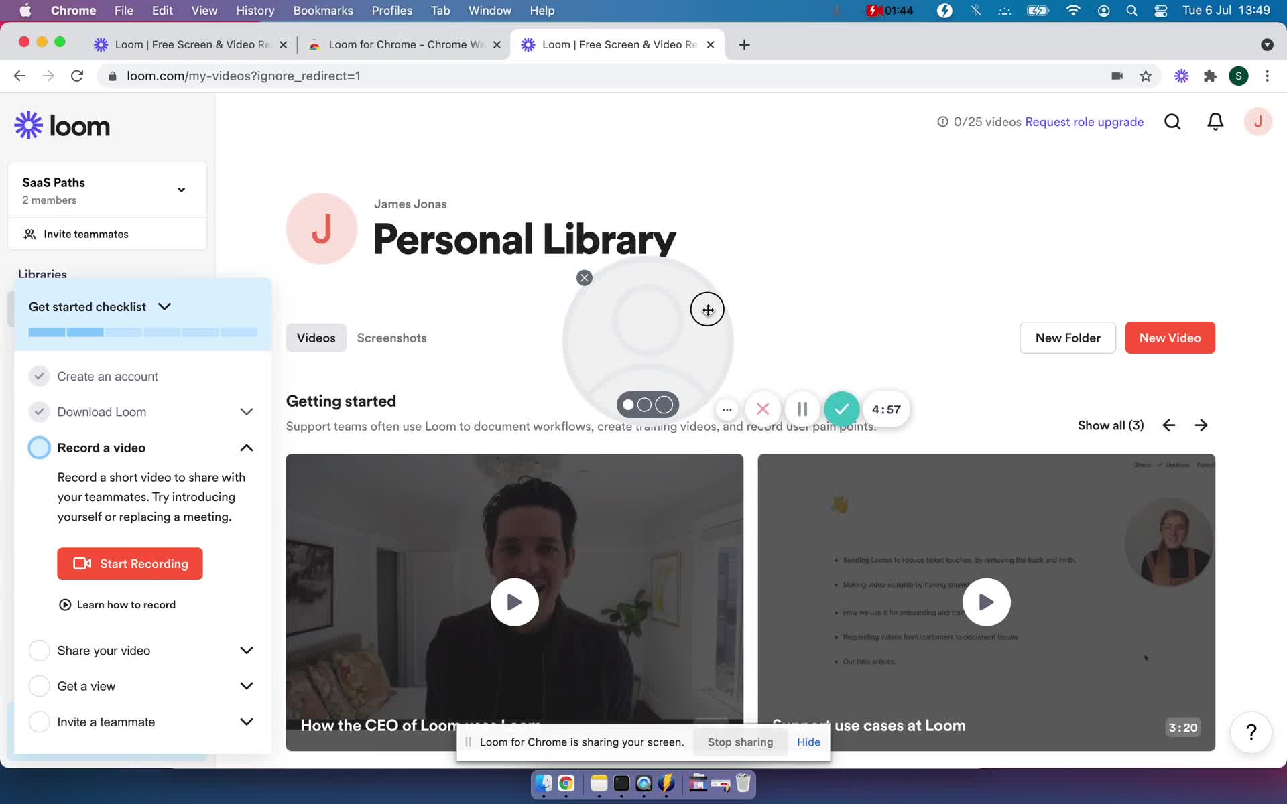This screenshot has height=804, width=1287.
Task: Drag the recording timer progress indicator
Action: tap(885, 409)
